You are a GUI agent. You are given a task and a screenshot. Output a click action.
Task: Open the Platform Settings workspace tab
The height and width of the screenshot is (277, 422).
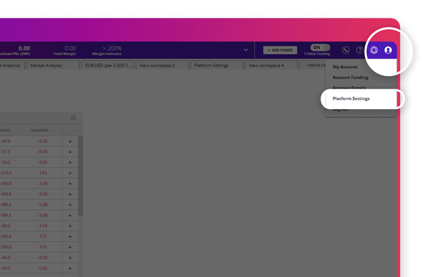(217, 65)
